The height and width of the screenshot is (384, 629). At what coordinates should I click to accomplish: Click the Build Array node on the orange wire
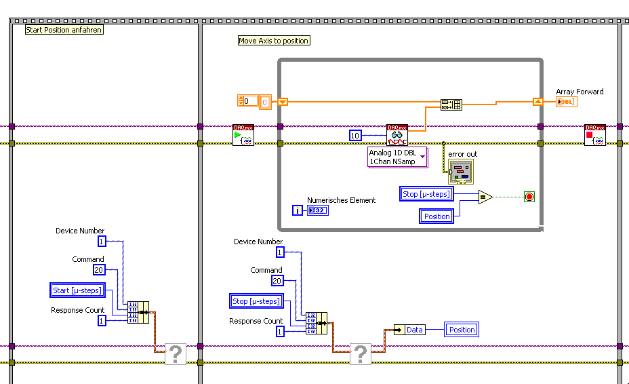point(451,105)
